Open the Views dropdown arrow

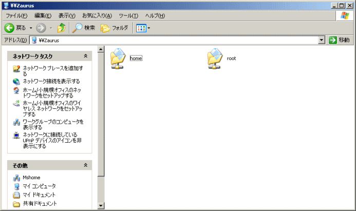point(149,28)
